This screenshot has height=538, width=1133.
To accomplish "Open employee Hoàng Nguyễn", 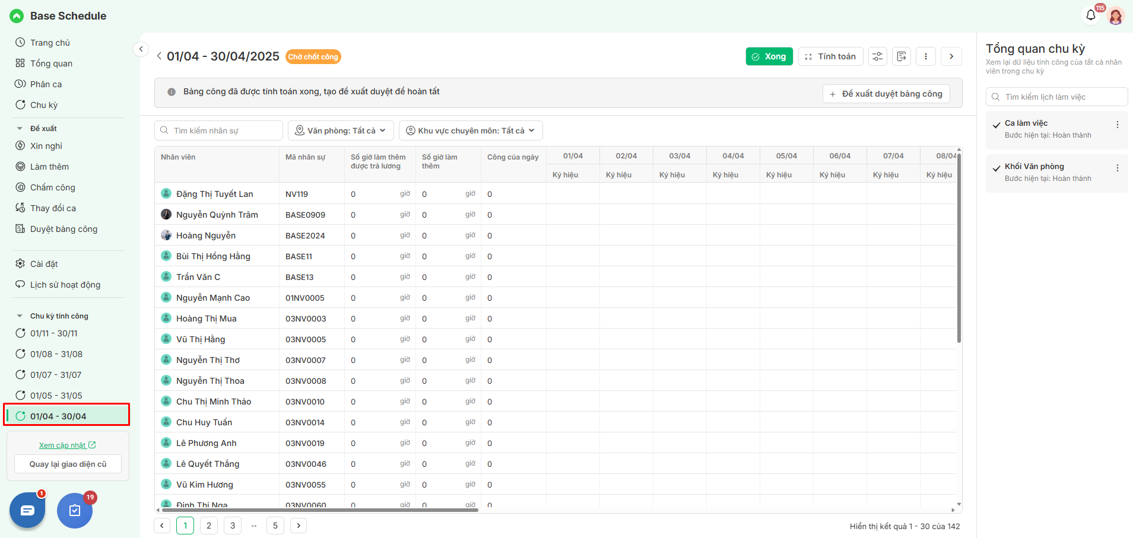I will pos(205,235).
